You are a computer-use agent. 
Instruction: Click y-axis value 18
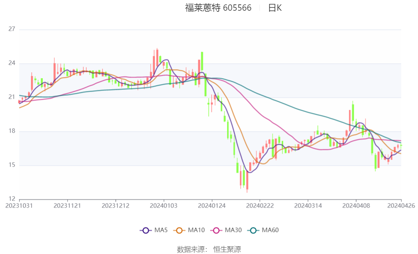[12, 131]
